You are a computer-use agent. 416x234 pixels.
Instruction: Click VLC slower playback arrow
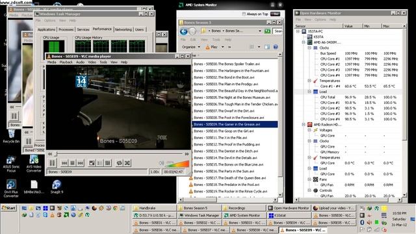click(50, 154)
